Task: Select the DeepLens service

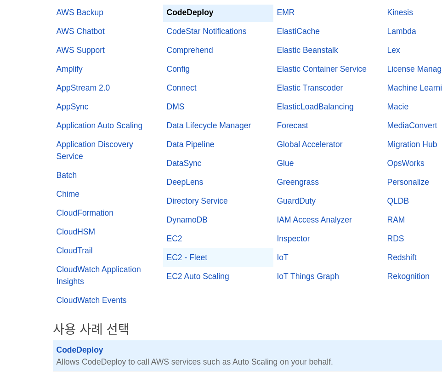Action: (185, 182)
